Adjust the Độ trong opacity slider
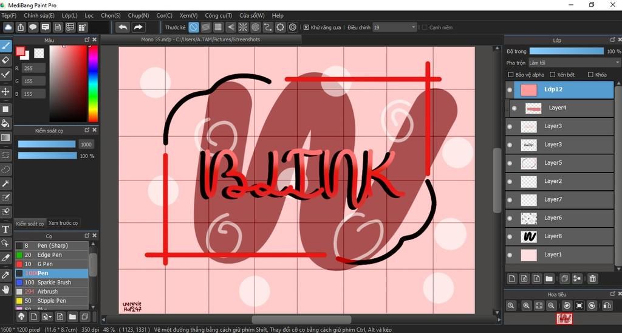The image size is (622, 333). (567, 51)
